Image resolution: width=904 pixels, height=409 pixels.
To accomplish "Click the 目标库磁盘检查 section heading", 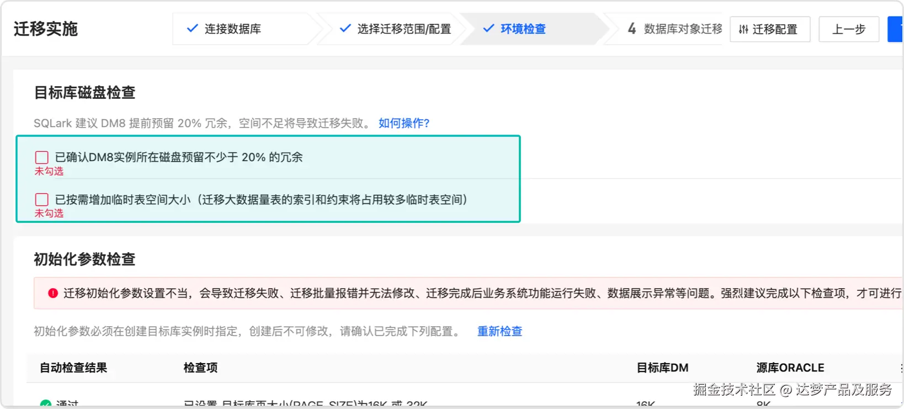I will pos(85,92).
